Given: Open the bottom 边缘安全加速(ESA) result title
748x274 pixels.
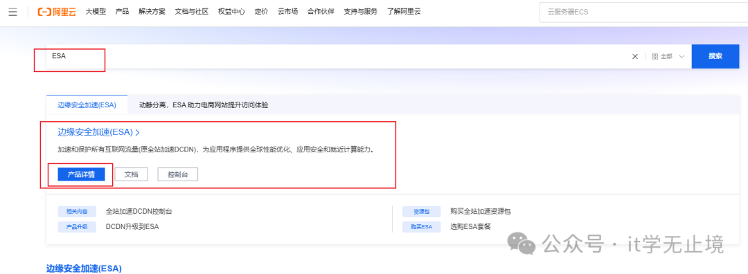Looking at the screenshot, I should point(84,268).
